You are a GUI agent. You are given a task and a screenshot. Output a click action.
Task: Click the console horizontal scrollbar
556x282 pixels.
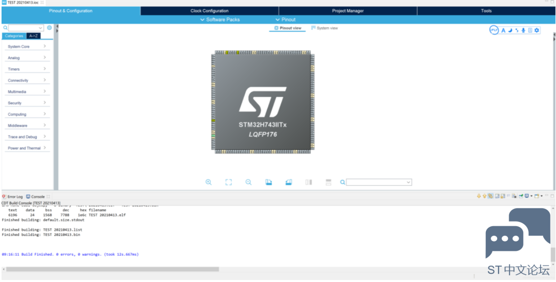113,269
